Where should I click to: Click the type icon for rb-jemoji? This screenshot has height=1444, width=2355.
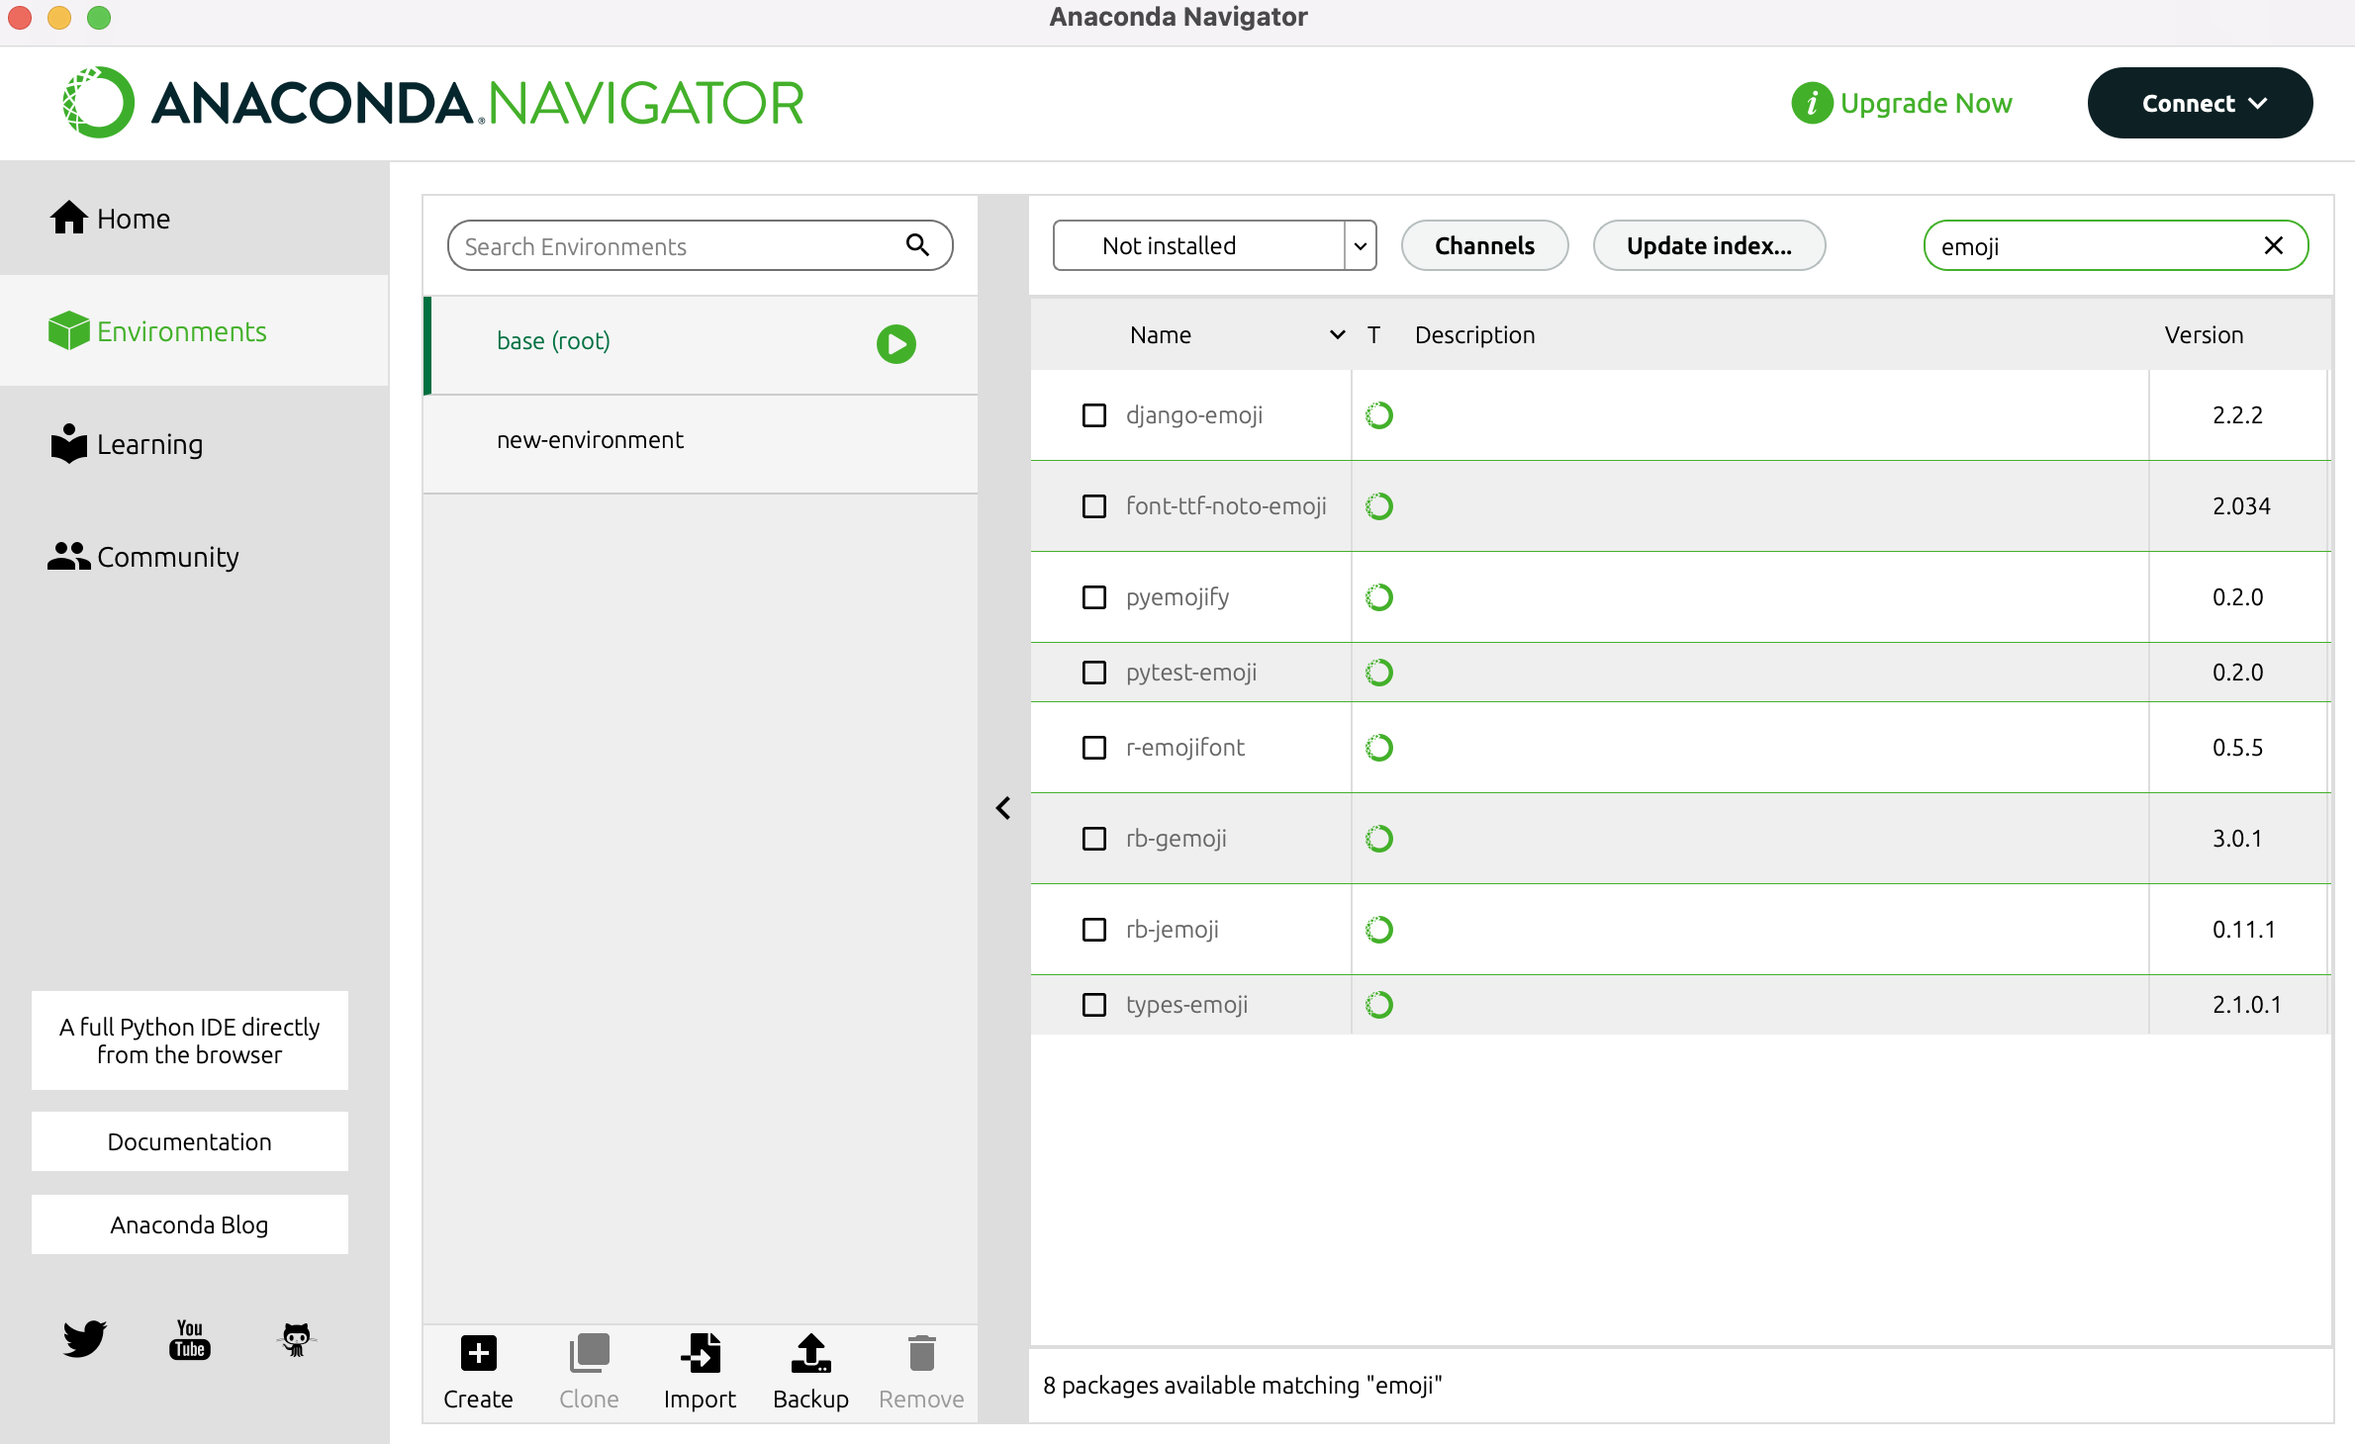[x=1379, y=930]
